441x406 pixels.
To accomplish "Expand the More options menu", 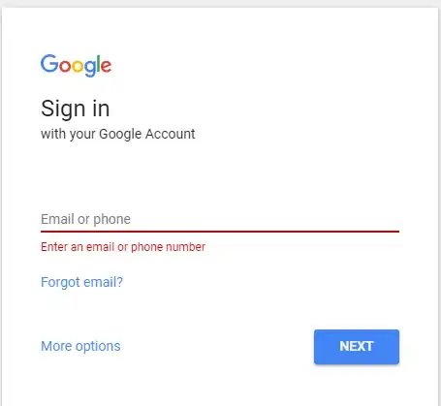I will [x=80, y=346].
